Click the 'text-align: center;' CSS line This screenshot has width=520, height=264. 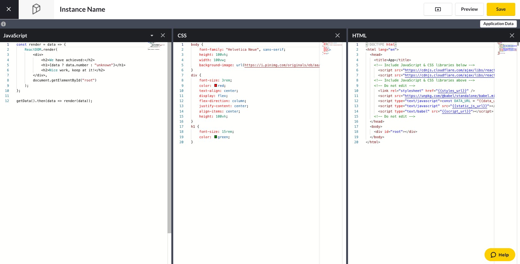[x=219, y=91]
